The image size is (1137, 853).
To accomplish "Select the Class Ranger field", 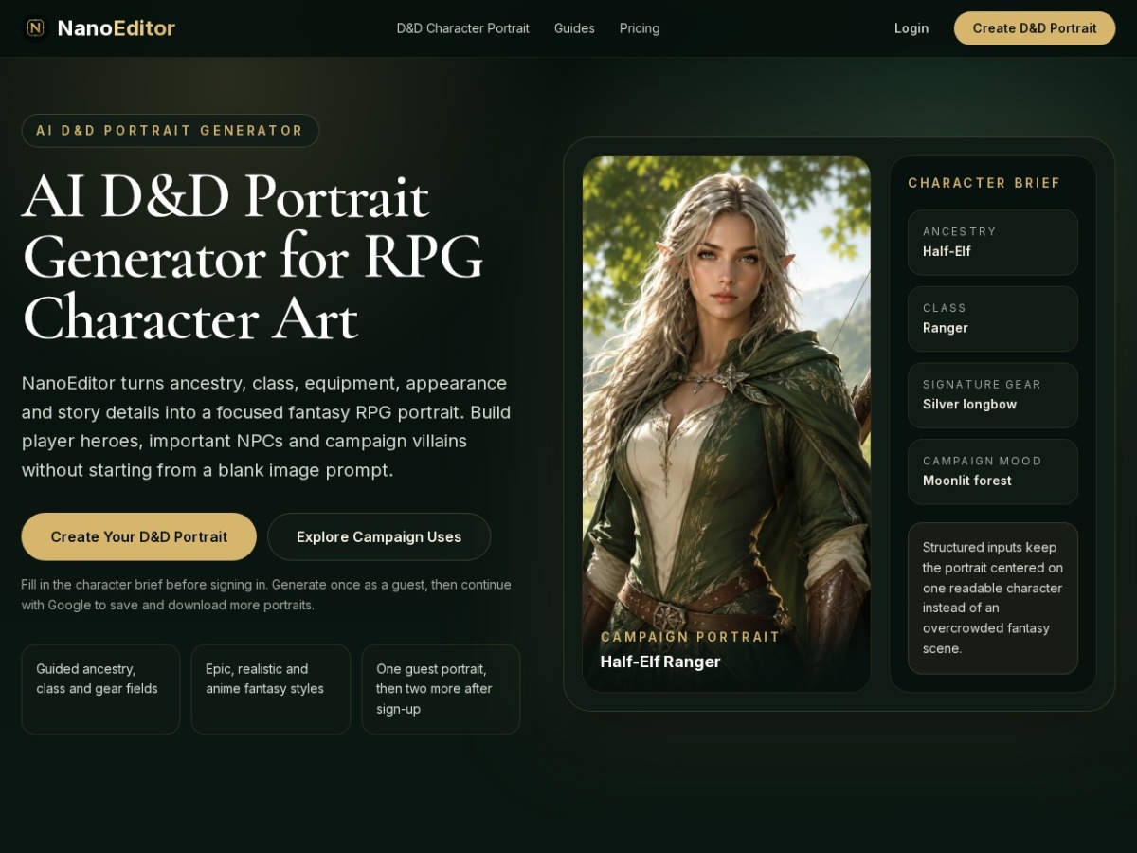I will 993,319.
